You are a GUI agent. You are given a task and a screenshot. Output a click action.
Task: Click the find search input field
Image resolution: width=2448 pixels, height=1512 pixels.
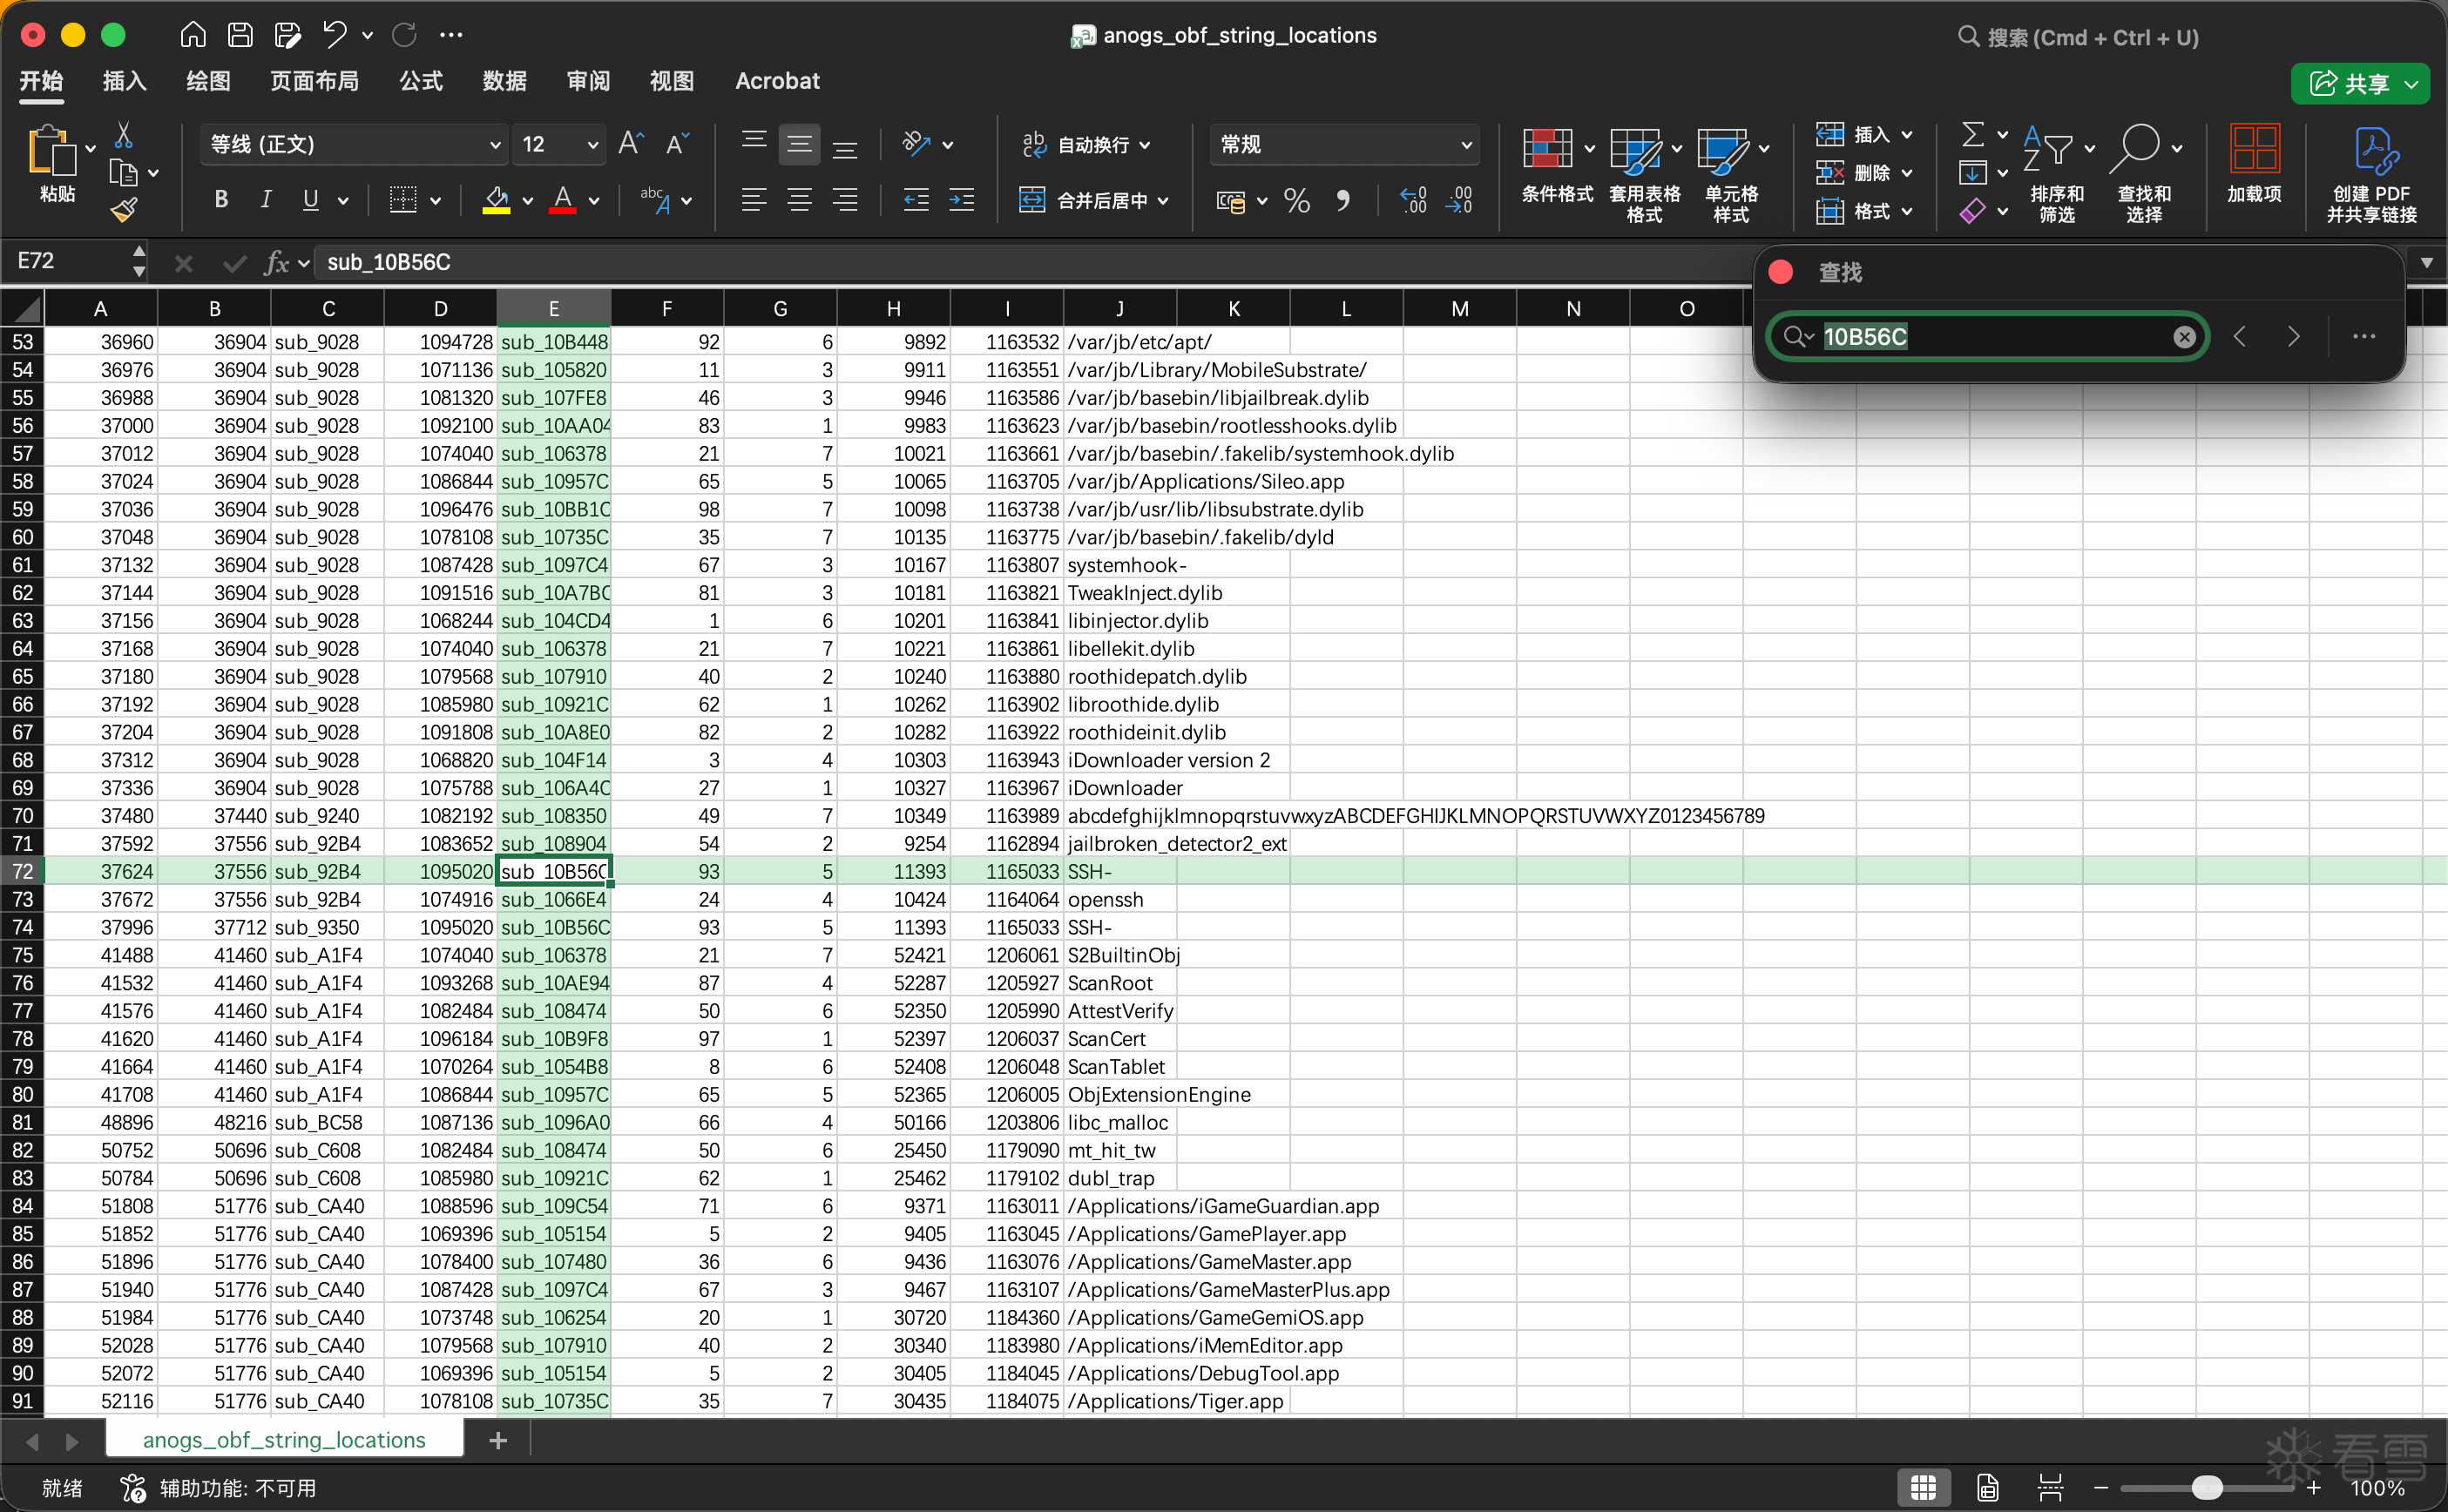(1990, 337)
